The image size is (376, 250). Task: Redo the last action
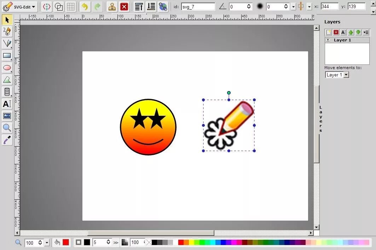coord(97,7)
